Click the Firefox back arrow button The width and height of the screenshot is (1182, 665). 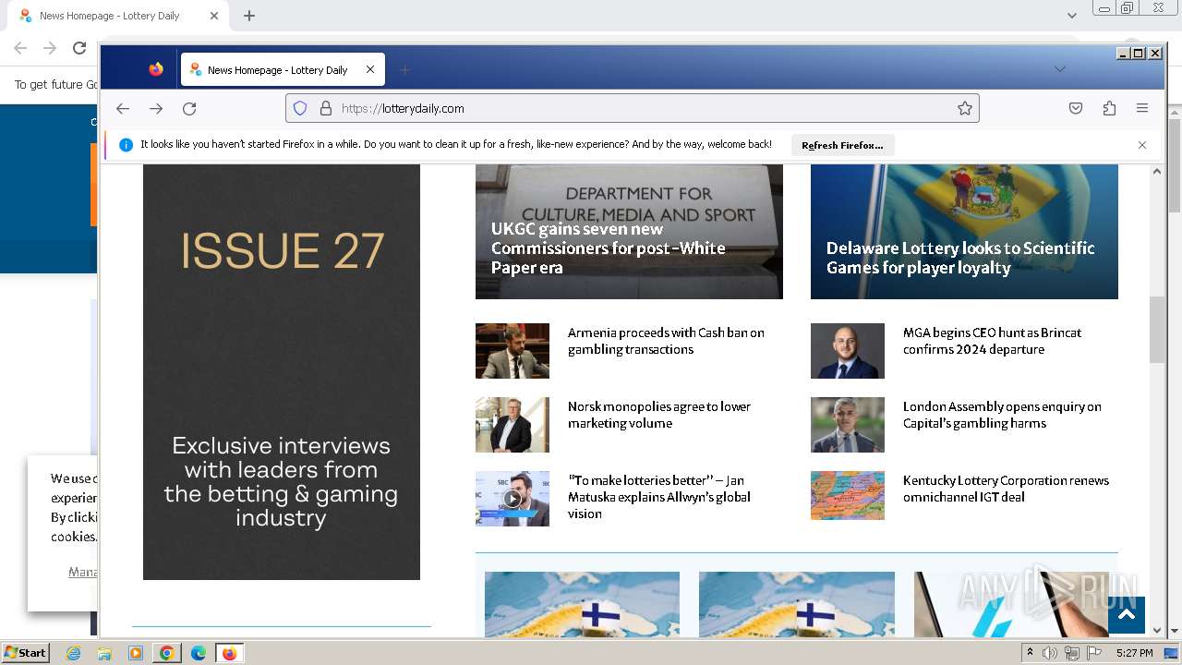coord(123,108)
